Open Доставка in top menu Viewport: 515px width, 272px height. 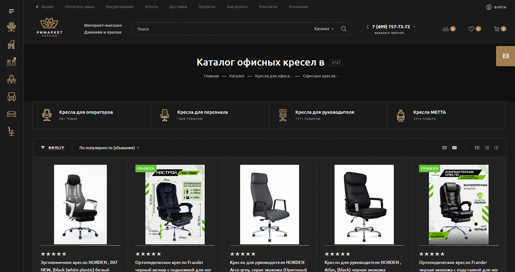click(178, 7)
